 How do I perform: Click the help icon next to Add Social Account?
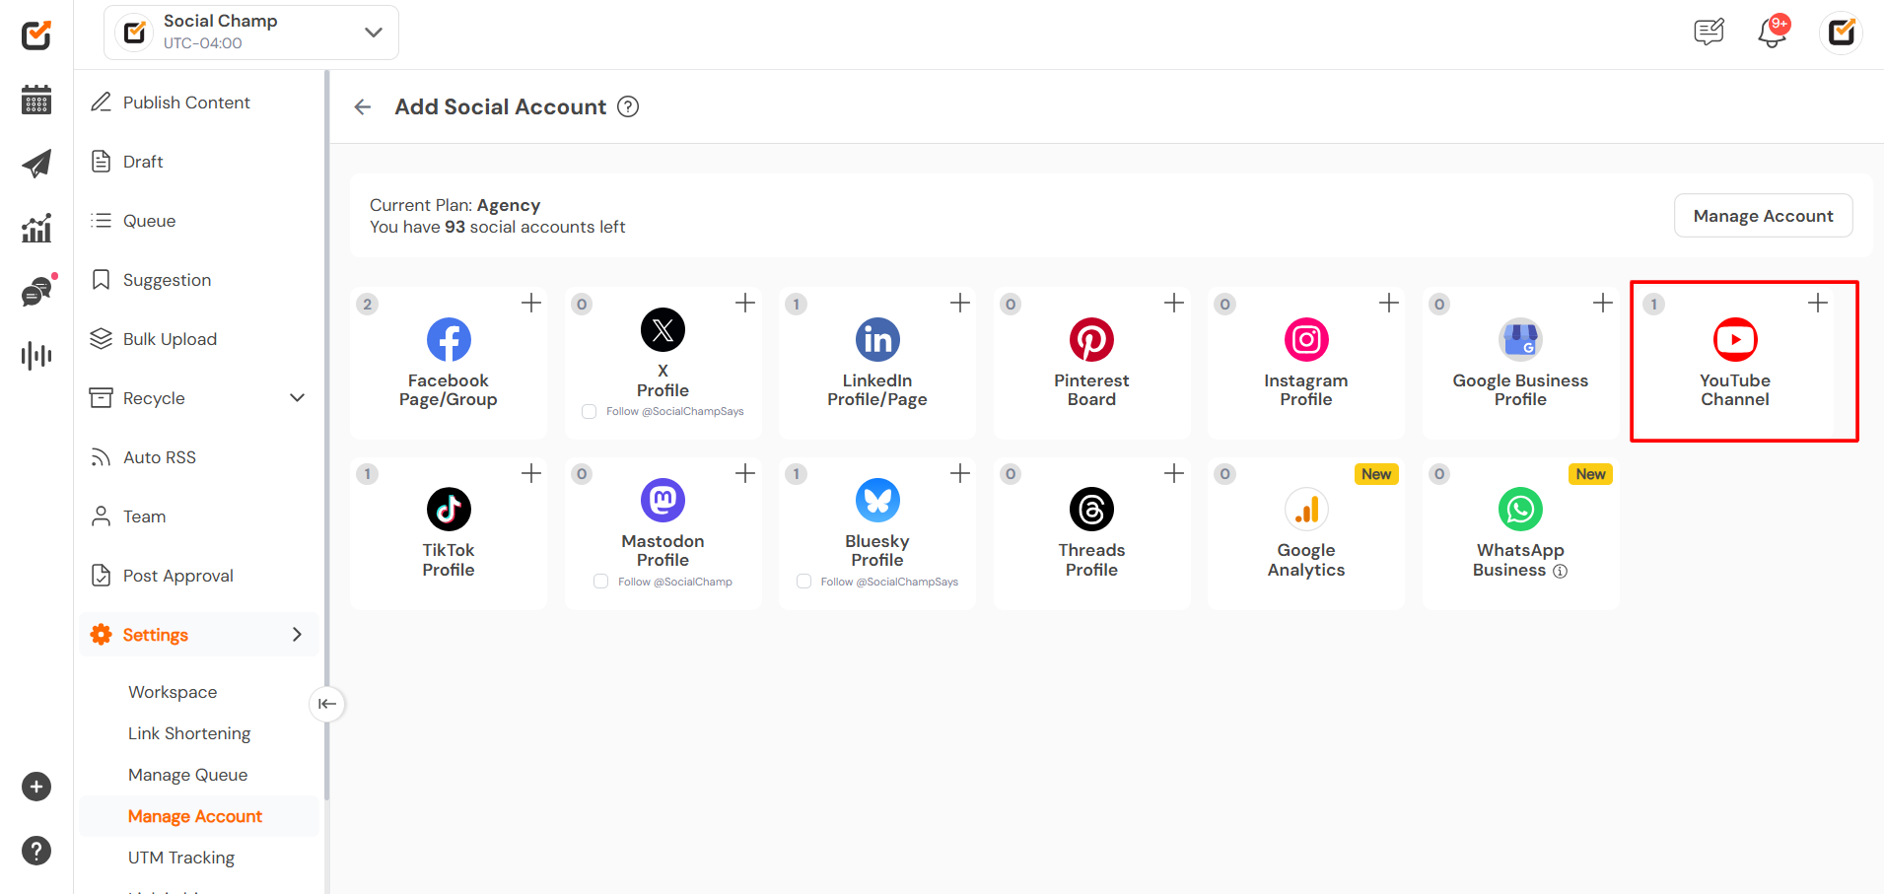click(628, 106)
